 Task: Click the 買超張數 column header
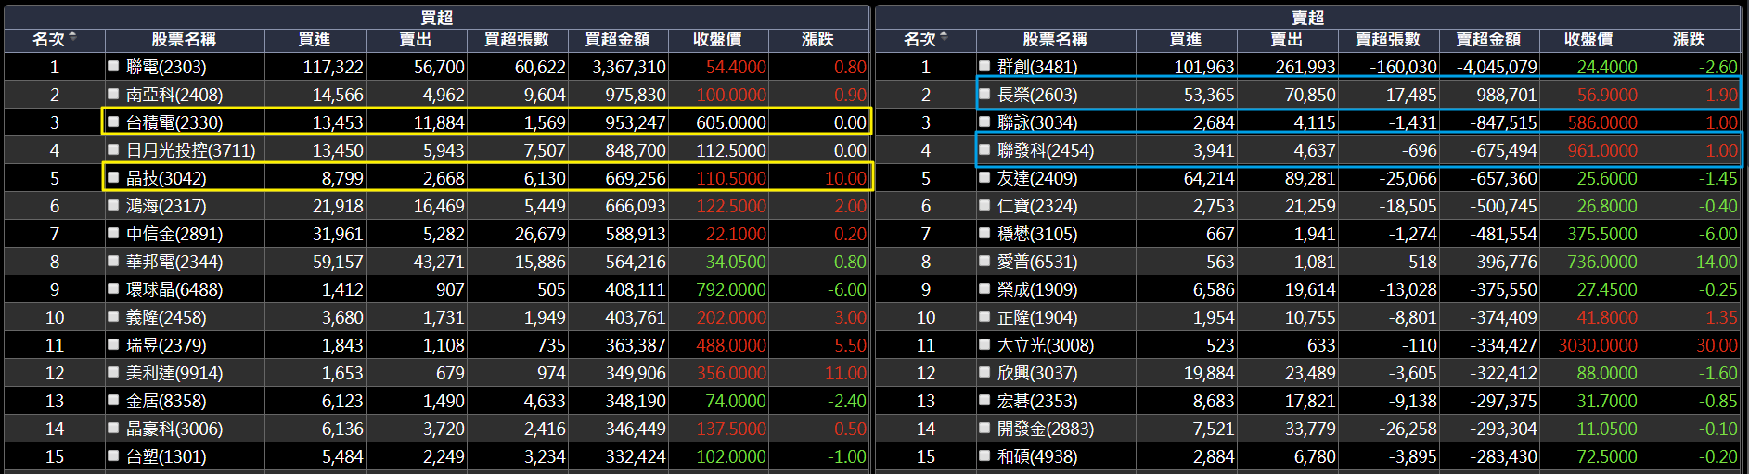(517, 40)
